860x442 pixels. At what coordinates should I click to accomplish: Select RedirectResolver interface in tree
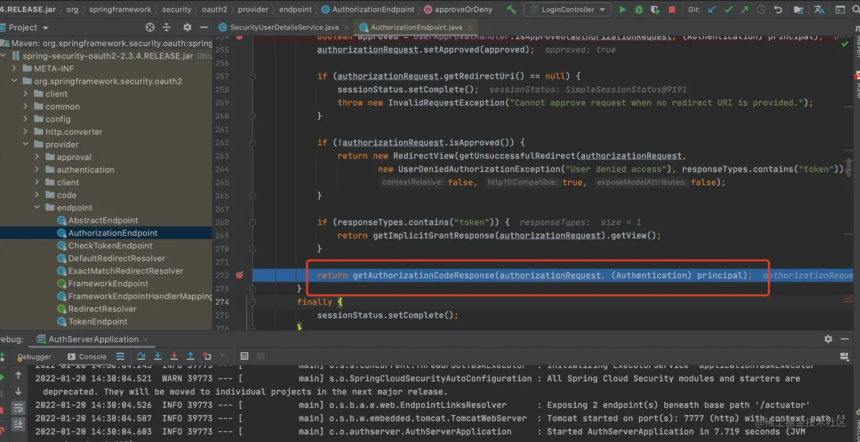point(102,309)
